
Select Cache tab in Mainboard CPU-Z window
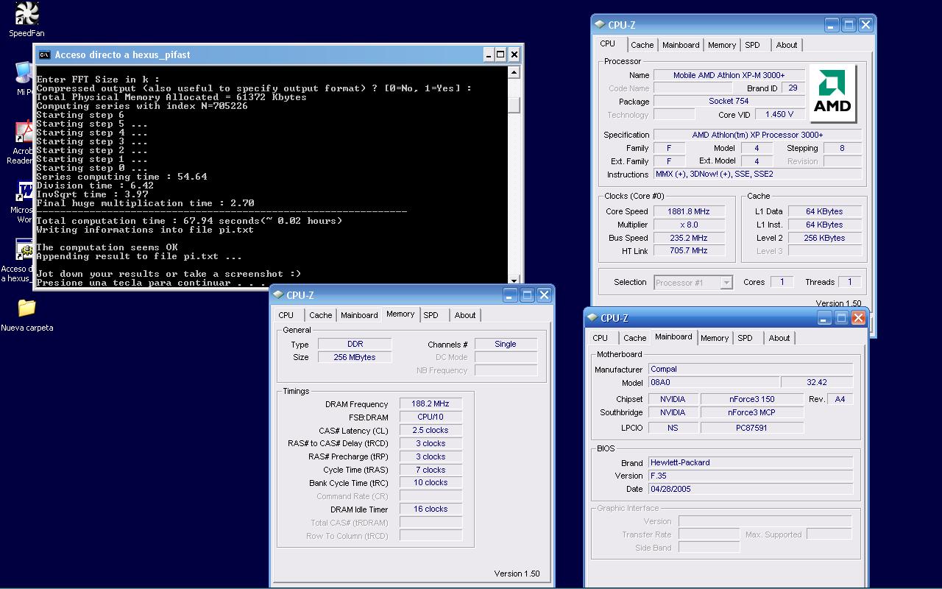click(634, 338)
